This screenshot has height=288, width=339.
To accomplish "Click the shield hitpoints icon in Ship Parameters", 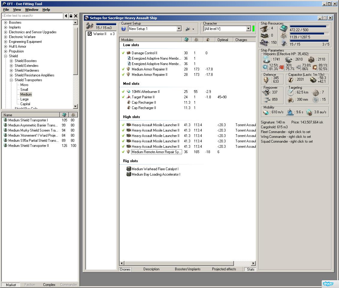I will click(266, 59).
